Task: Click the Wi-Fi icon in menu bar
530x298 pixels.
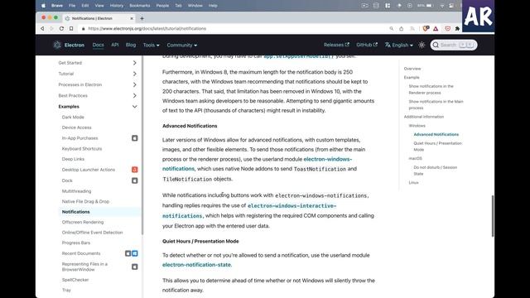Action: coord(442,6)
